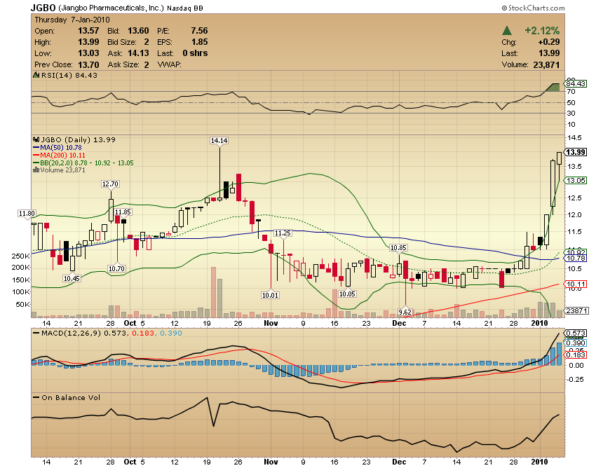Click the bold 13.99 last-price axis tag
The height and width of the screenshot is (468, 596).
coord(576,152)
